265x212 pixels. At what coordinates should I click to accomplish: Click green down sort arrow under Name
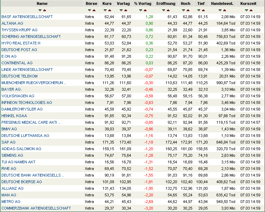click(x=40, y=10)
